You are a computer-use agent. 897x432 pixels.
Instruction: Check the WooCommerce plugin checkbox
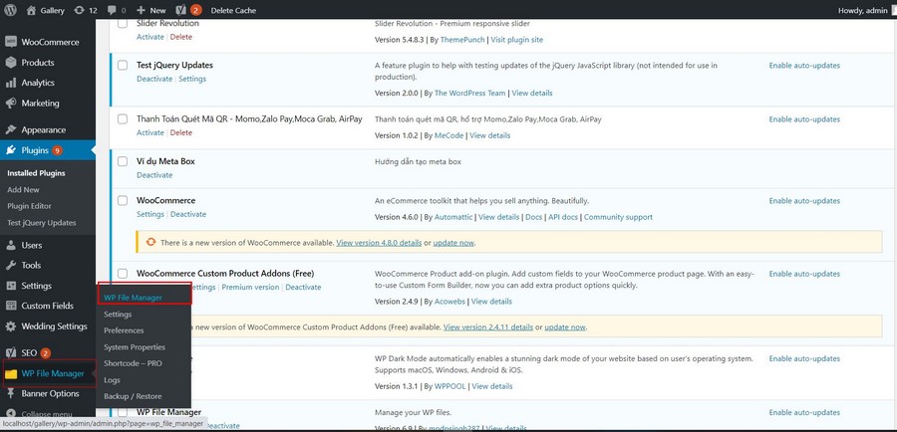tap(123, 201)
